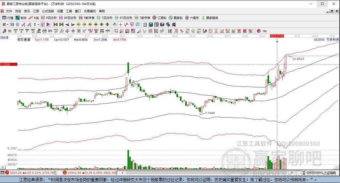The image size is (340, 183).
Task: Click the horizontal scrollbar left arrow
Action: (123, 173)
